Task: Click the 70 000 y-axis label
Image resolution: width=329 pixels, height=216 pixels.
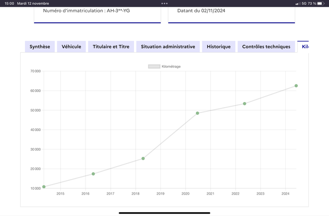Action: [x=35, y=71]
